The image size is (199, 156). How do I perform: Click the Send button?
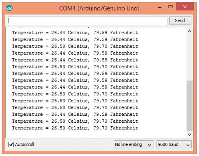[180, 21]
